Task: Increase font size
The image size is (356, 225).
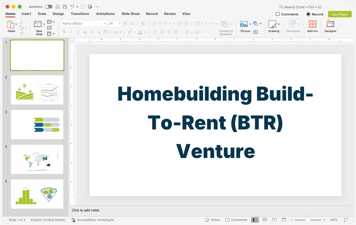Action: click(x=126, y=23)
